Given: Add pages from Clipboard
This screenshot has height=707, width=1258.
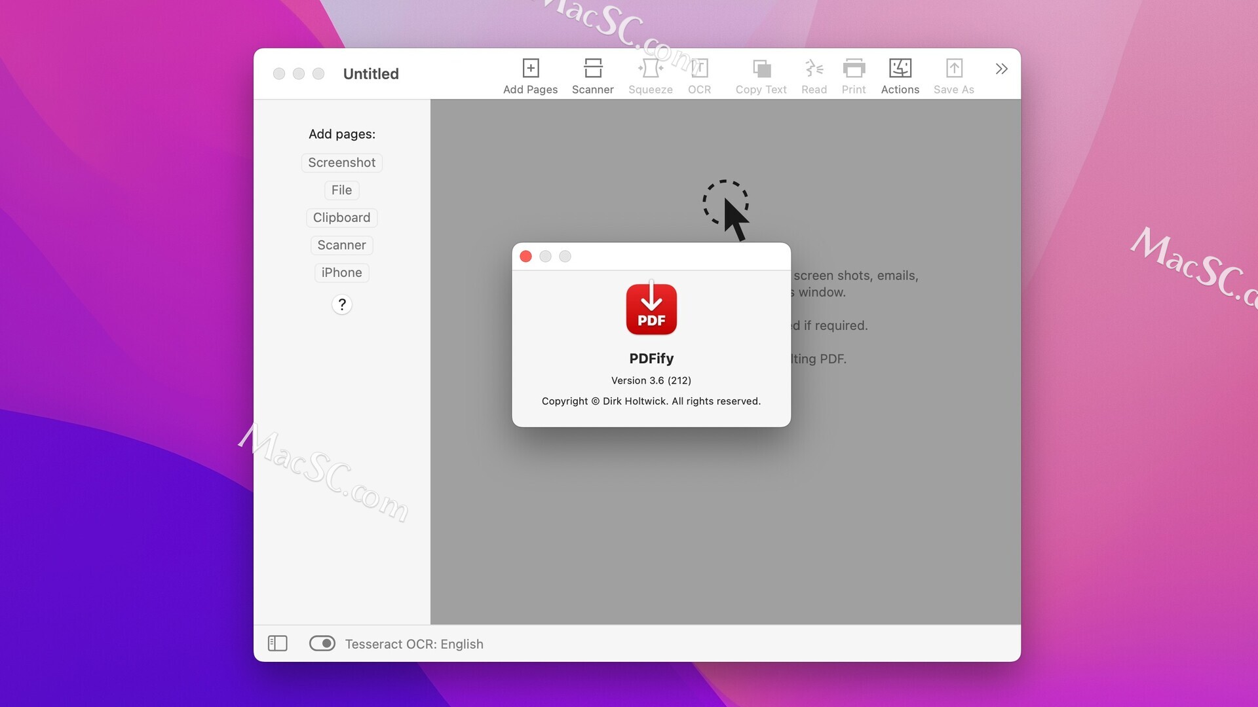Looking at the screenshot, I should pyautogui.click(x=341, y=217).
